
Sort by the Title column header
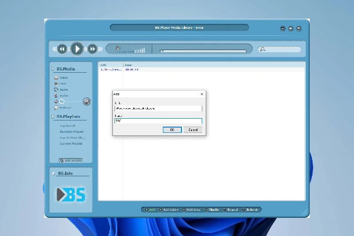click(x=111, y=65)
